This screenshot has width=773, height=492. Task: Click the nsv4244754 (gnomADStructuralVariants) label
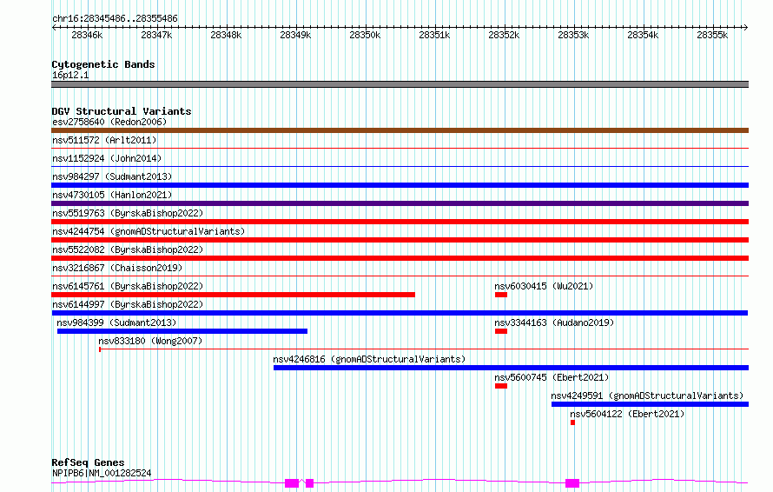pos(149,231)
